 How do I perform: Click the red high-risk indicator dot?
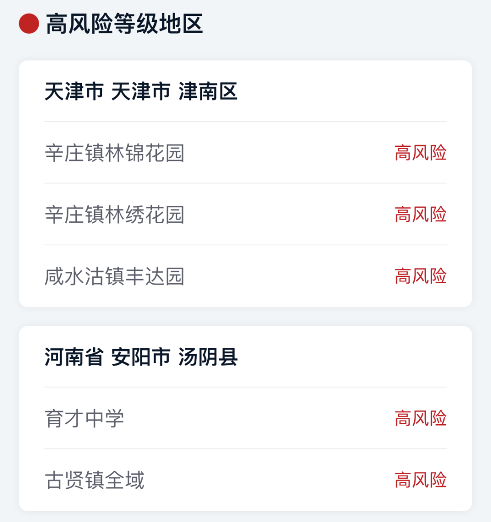click(x=29, y=24)
